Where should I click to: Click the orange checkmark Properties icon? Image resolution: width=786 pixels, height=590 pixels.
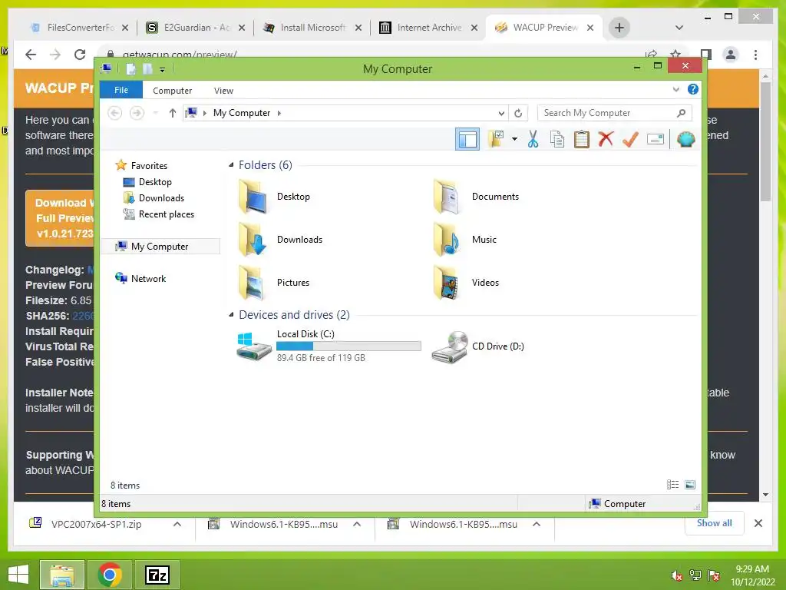(630, 139)
